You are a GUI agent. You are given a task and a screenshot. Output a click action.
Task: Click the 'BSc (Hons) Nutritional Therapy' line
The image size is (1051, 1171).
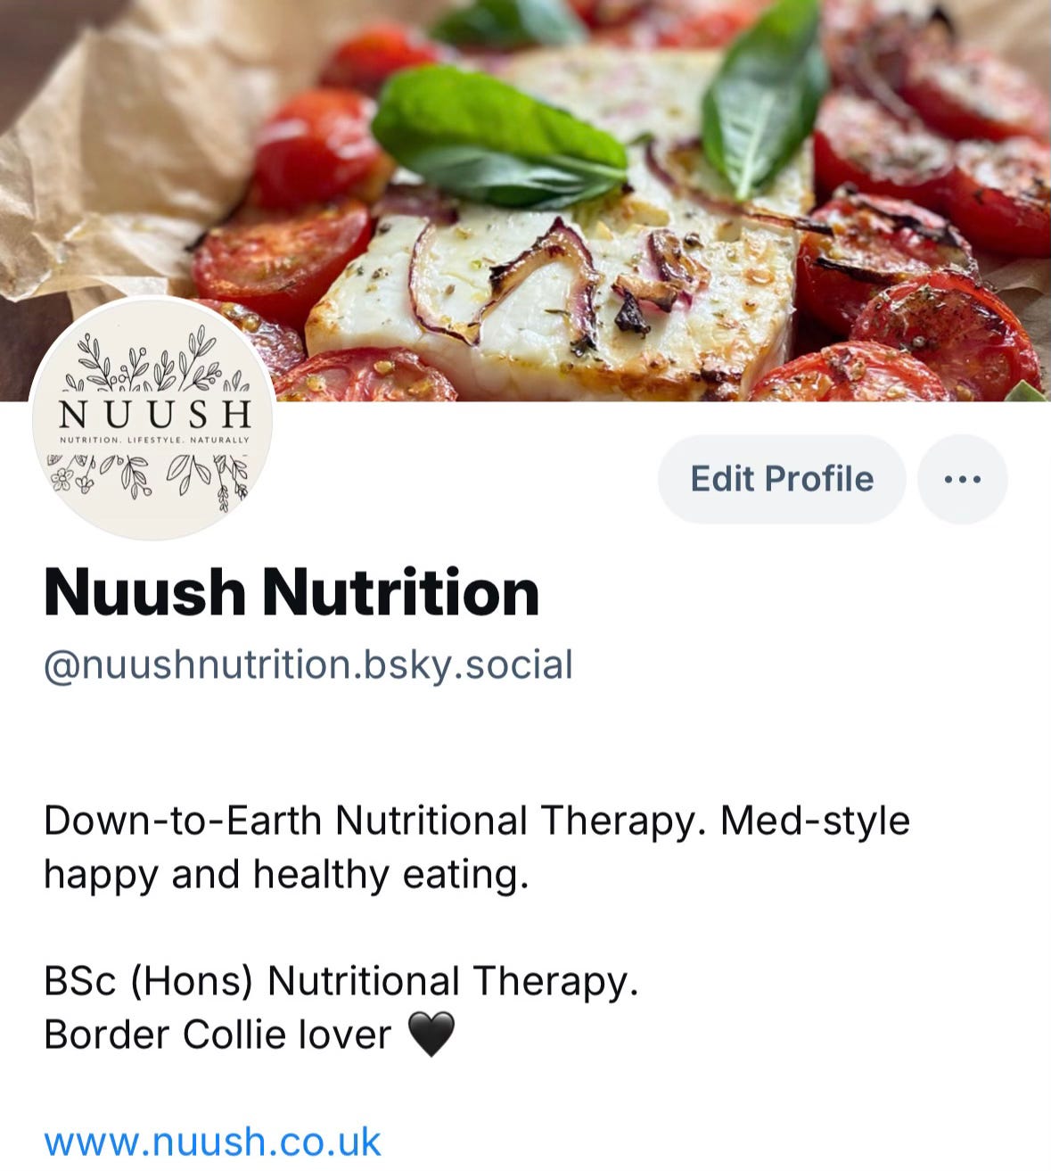(341, 982)
